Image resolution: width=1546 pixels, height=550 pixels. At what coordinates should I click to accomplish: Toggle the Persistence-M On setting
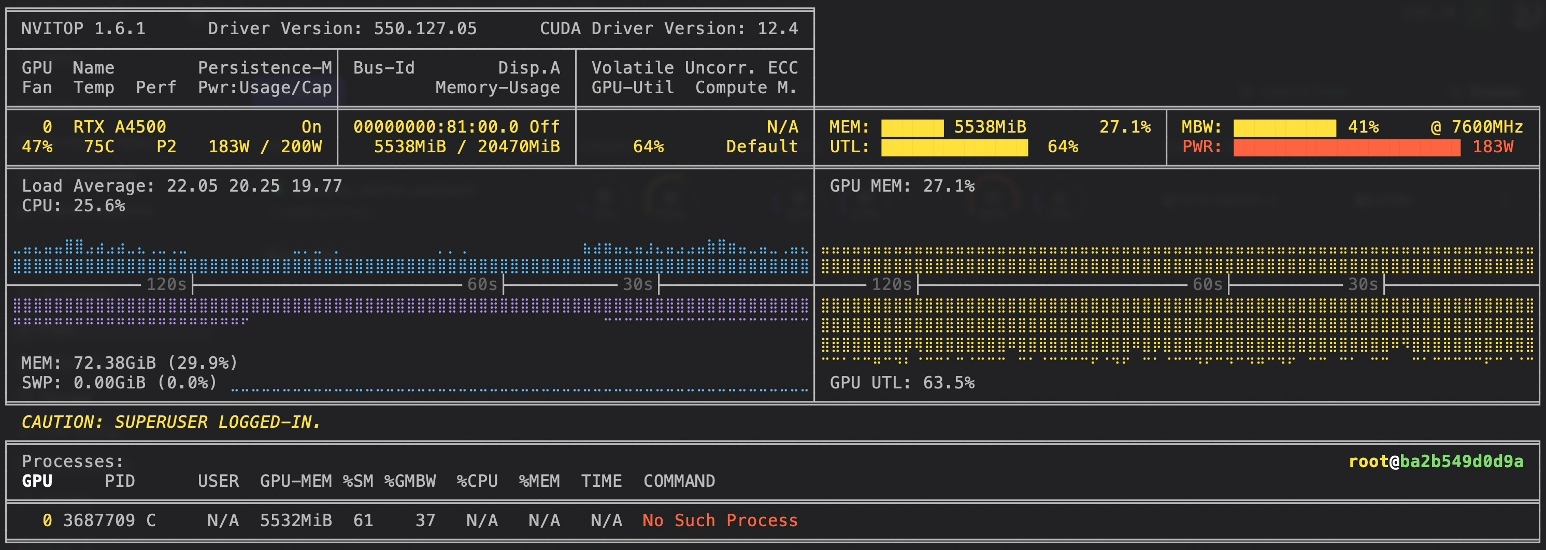point(311,127)
